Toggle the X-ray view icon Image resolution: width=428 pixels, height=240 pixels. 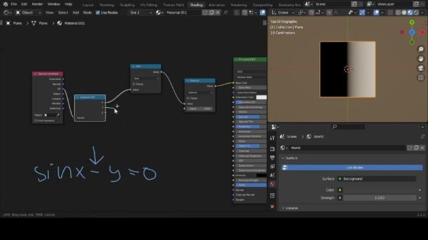point(391,13)
